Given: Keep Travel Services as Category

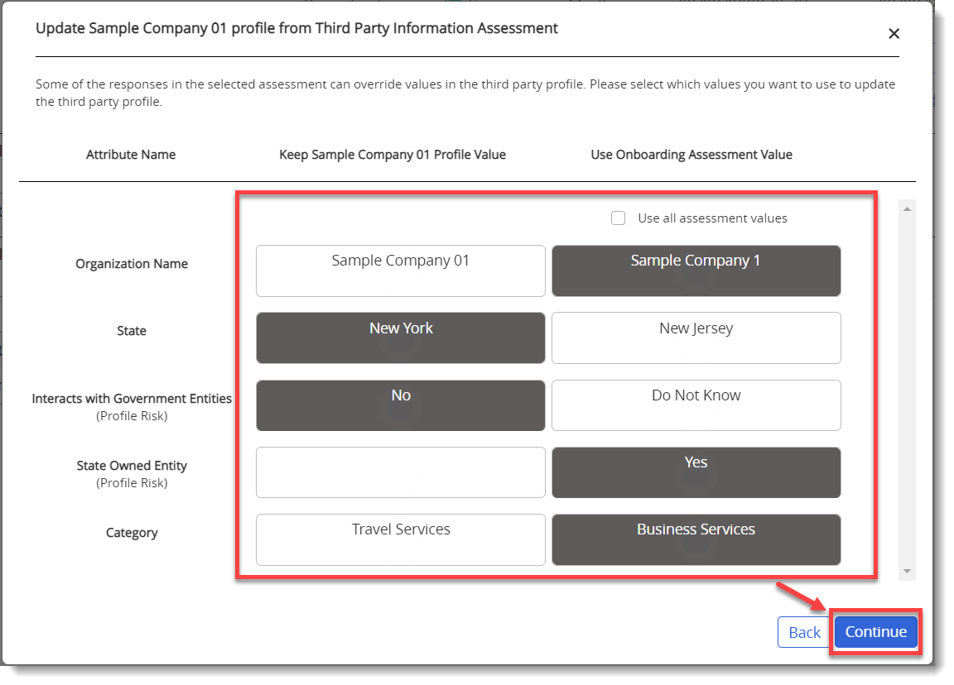Looking at the screenshot, I should (400, 539).
